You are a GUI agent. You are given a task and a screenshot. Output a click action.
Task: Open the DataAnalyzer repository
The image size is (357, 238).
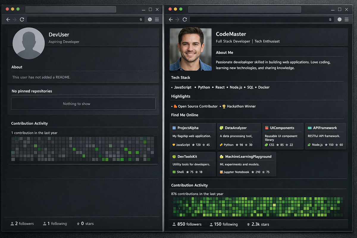pos(236,128)
